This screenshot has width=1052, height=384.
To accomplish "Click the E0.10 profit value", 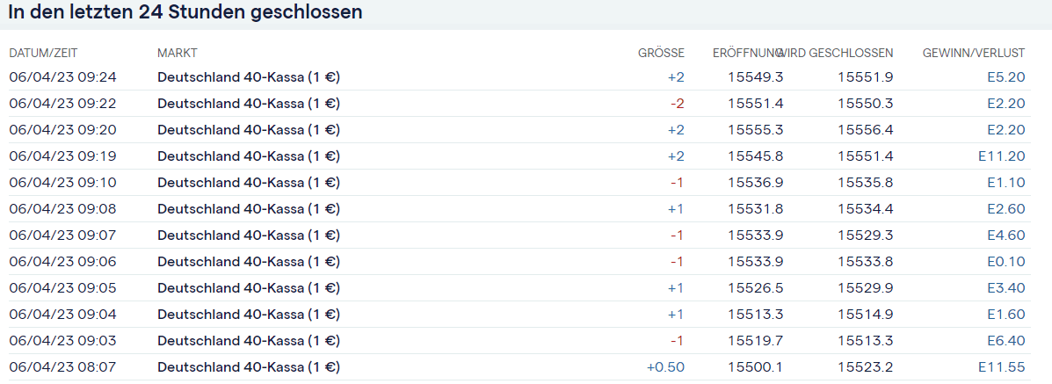I will point(1006,262).
